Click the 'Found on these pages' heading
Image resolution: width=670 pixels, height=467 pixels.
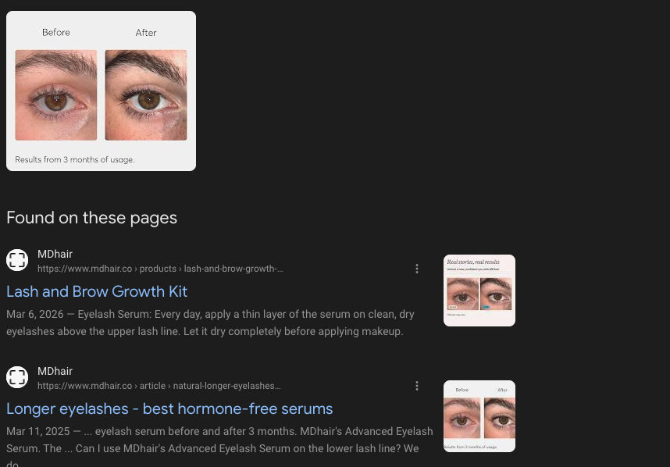(x=91, y=218)
